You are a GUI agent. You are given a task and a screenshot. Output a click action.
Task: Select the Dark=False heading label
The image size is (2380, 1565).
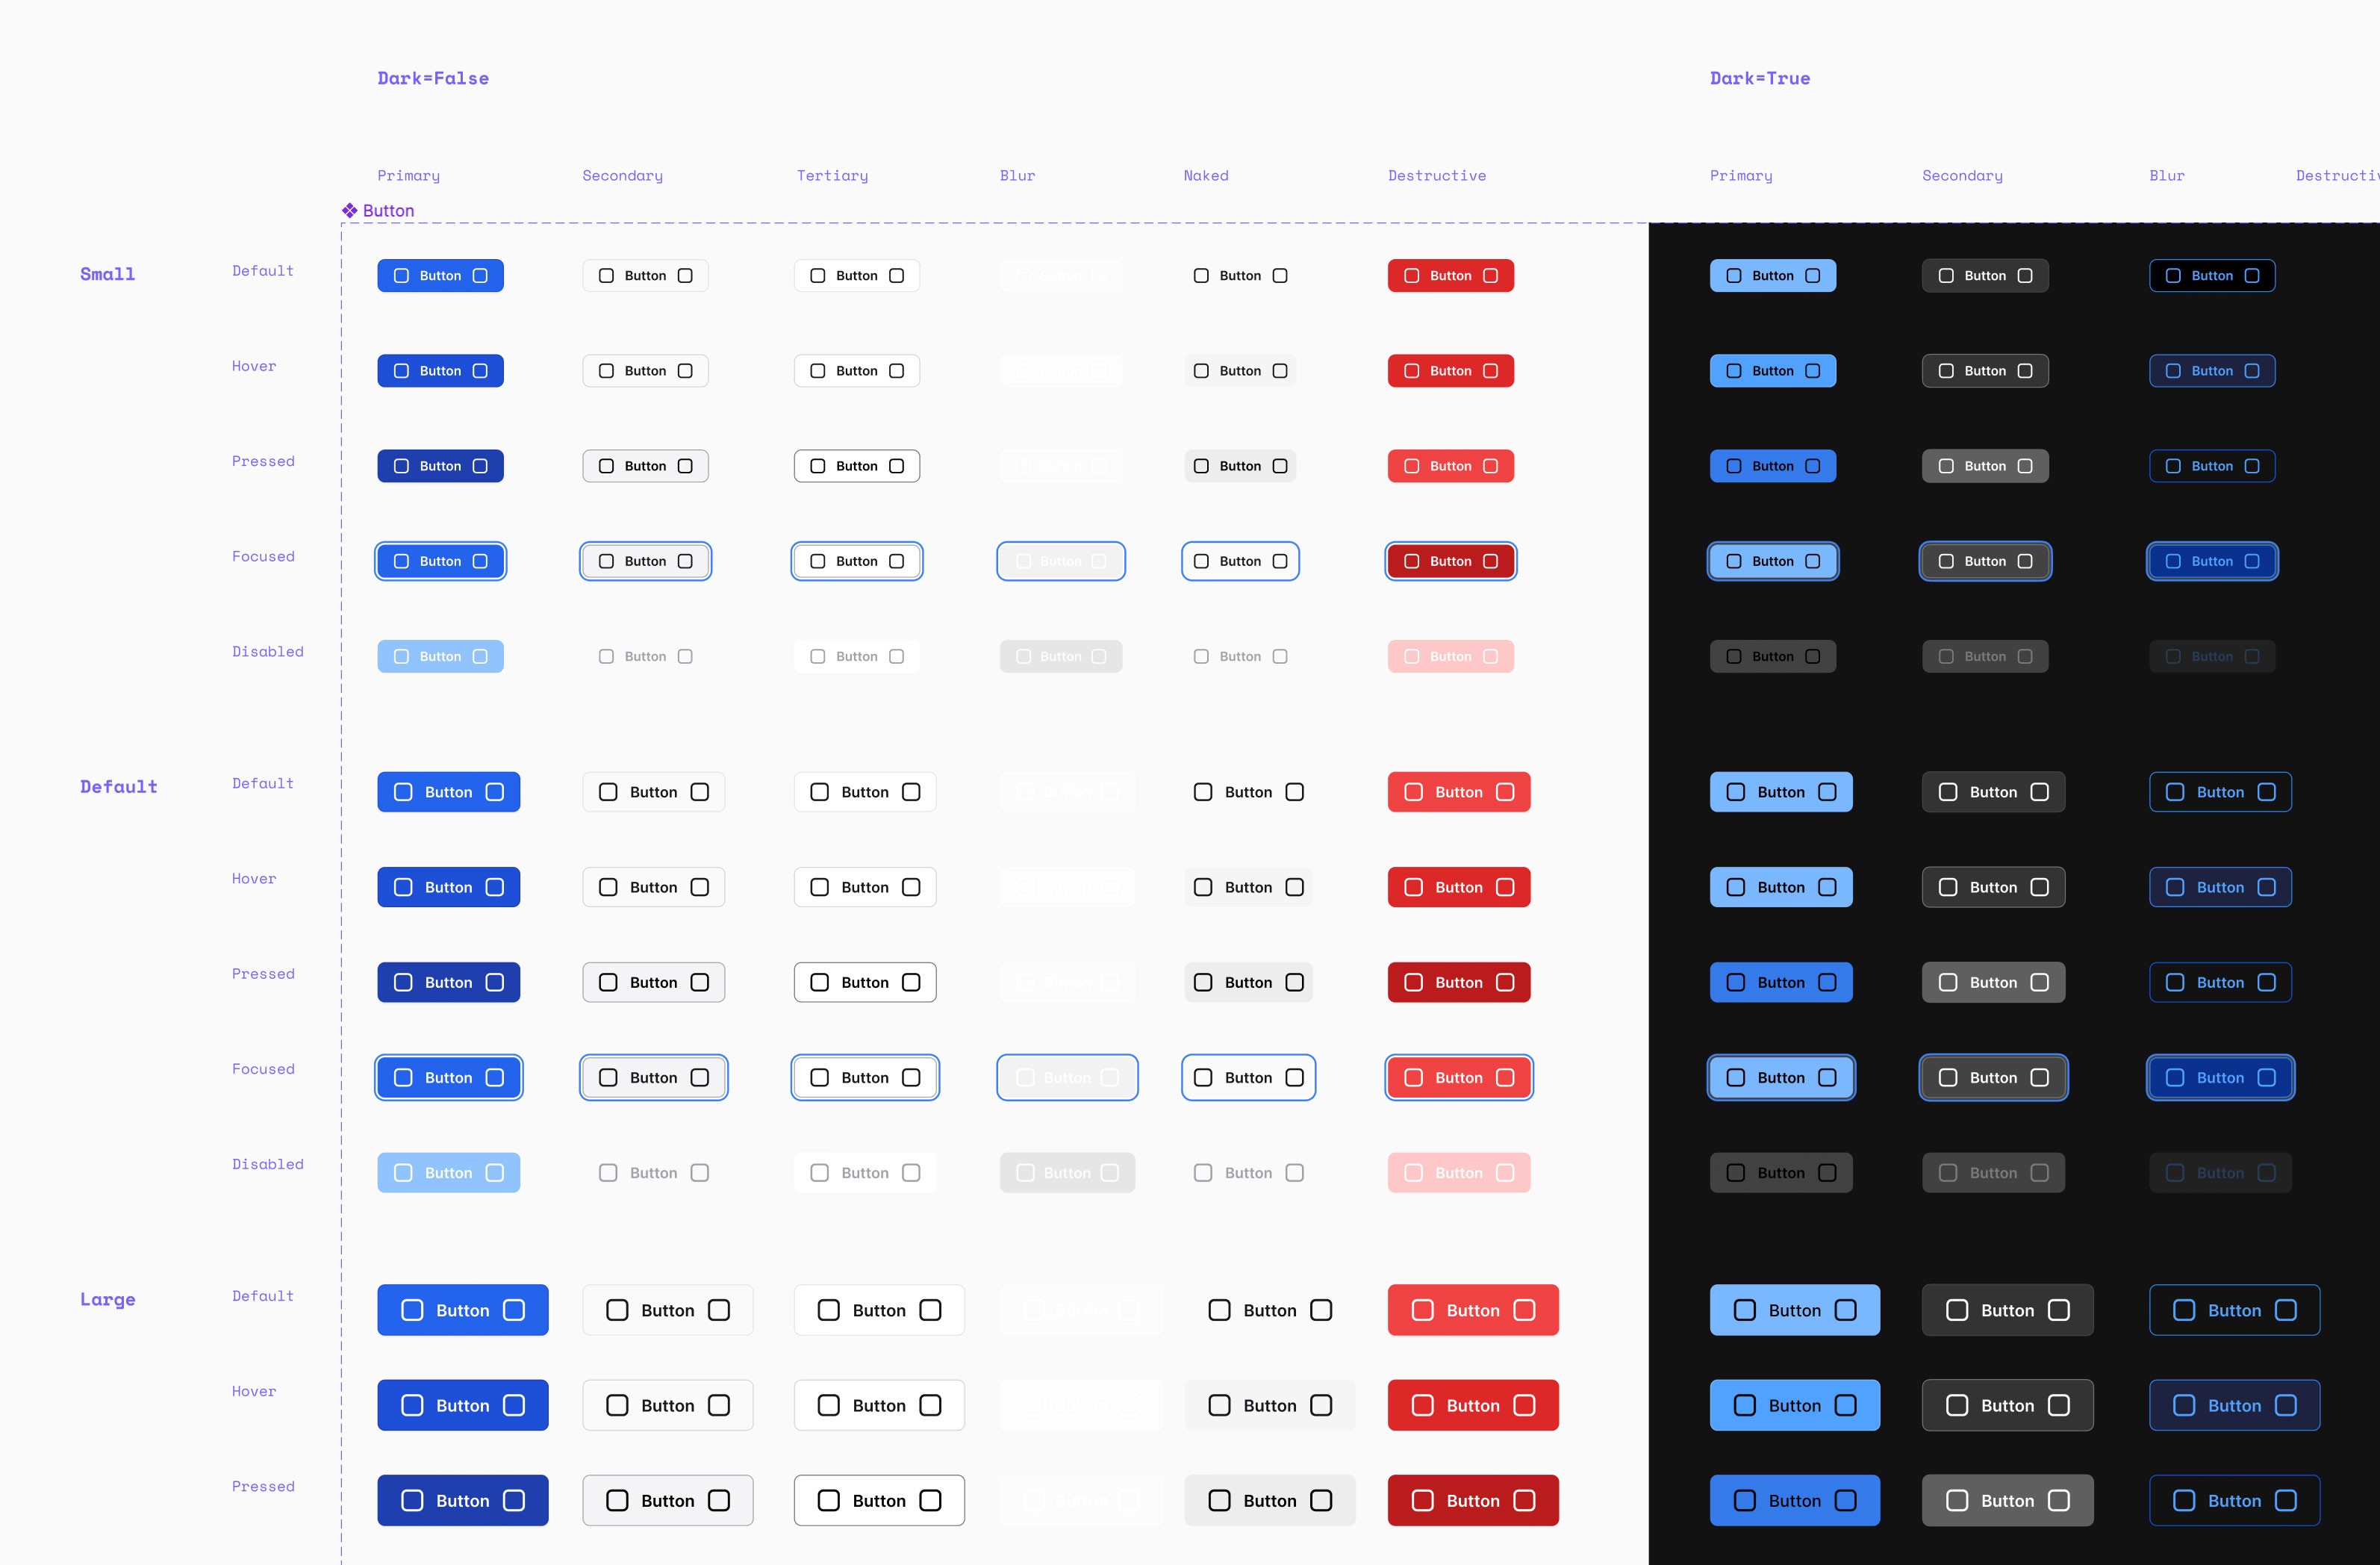433,78
